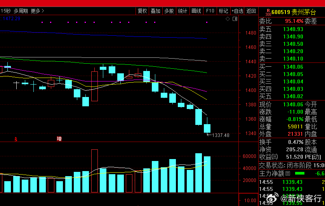Click the 交易状态 闭市阶段 status line
325x206 pixels.
coord(292,165)
